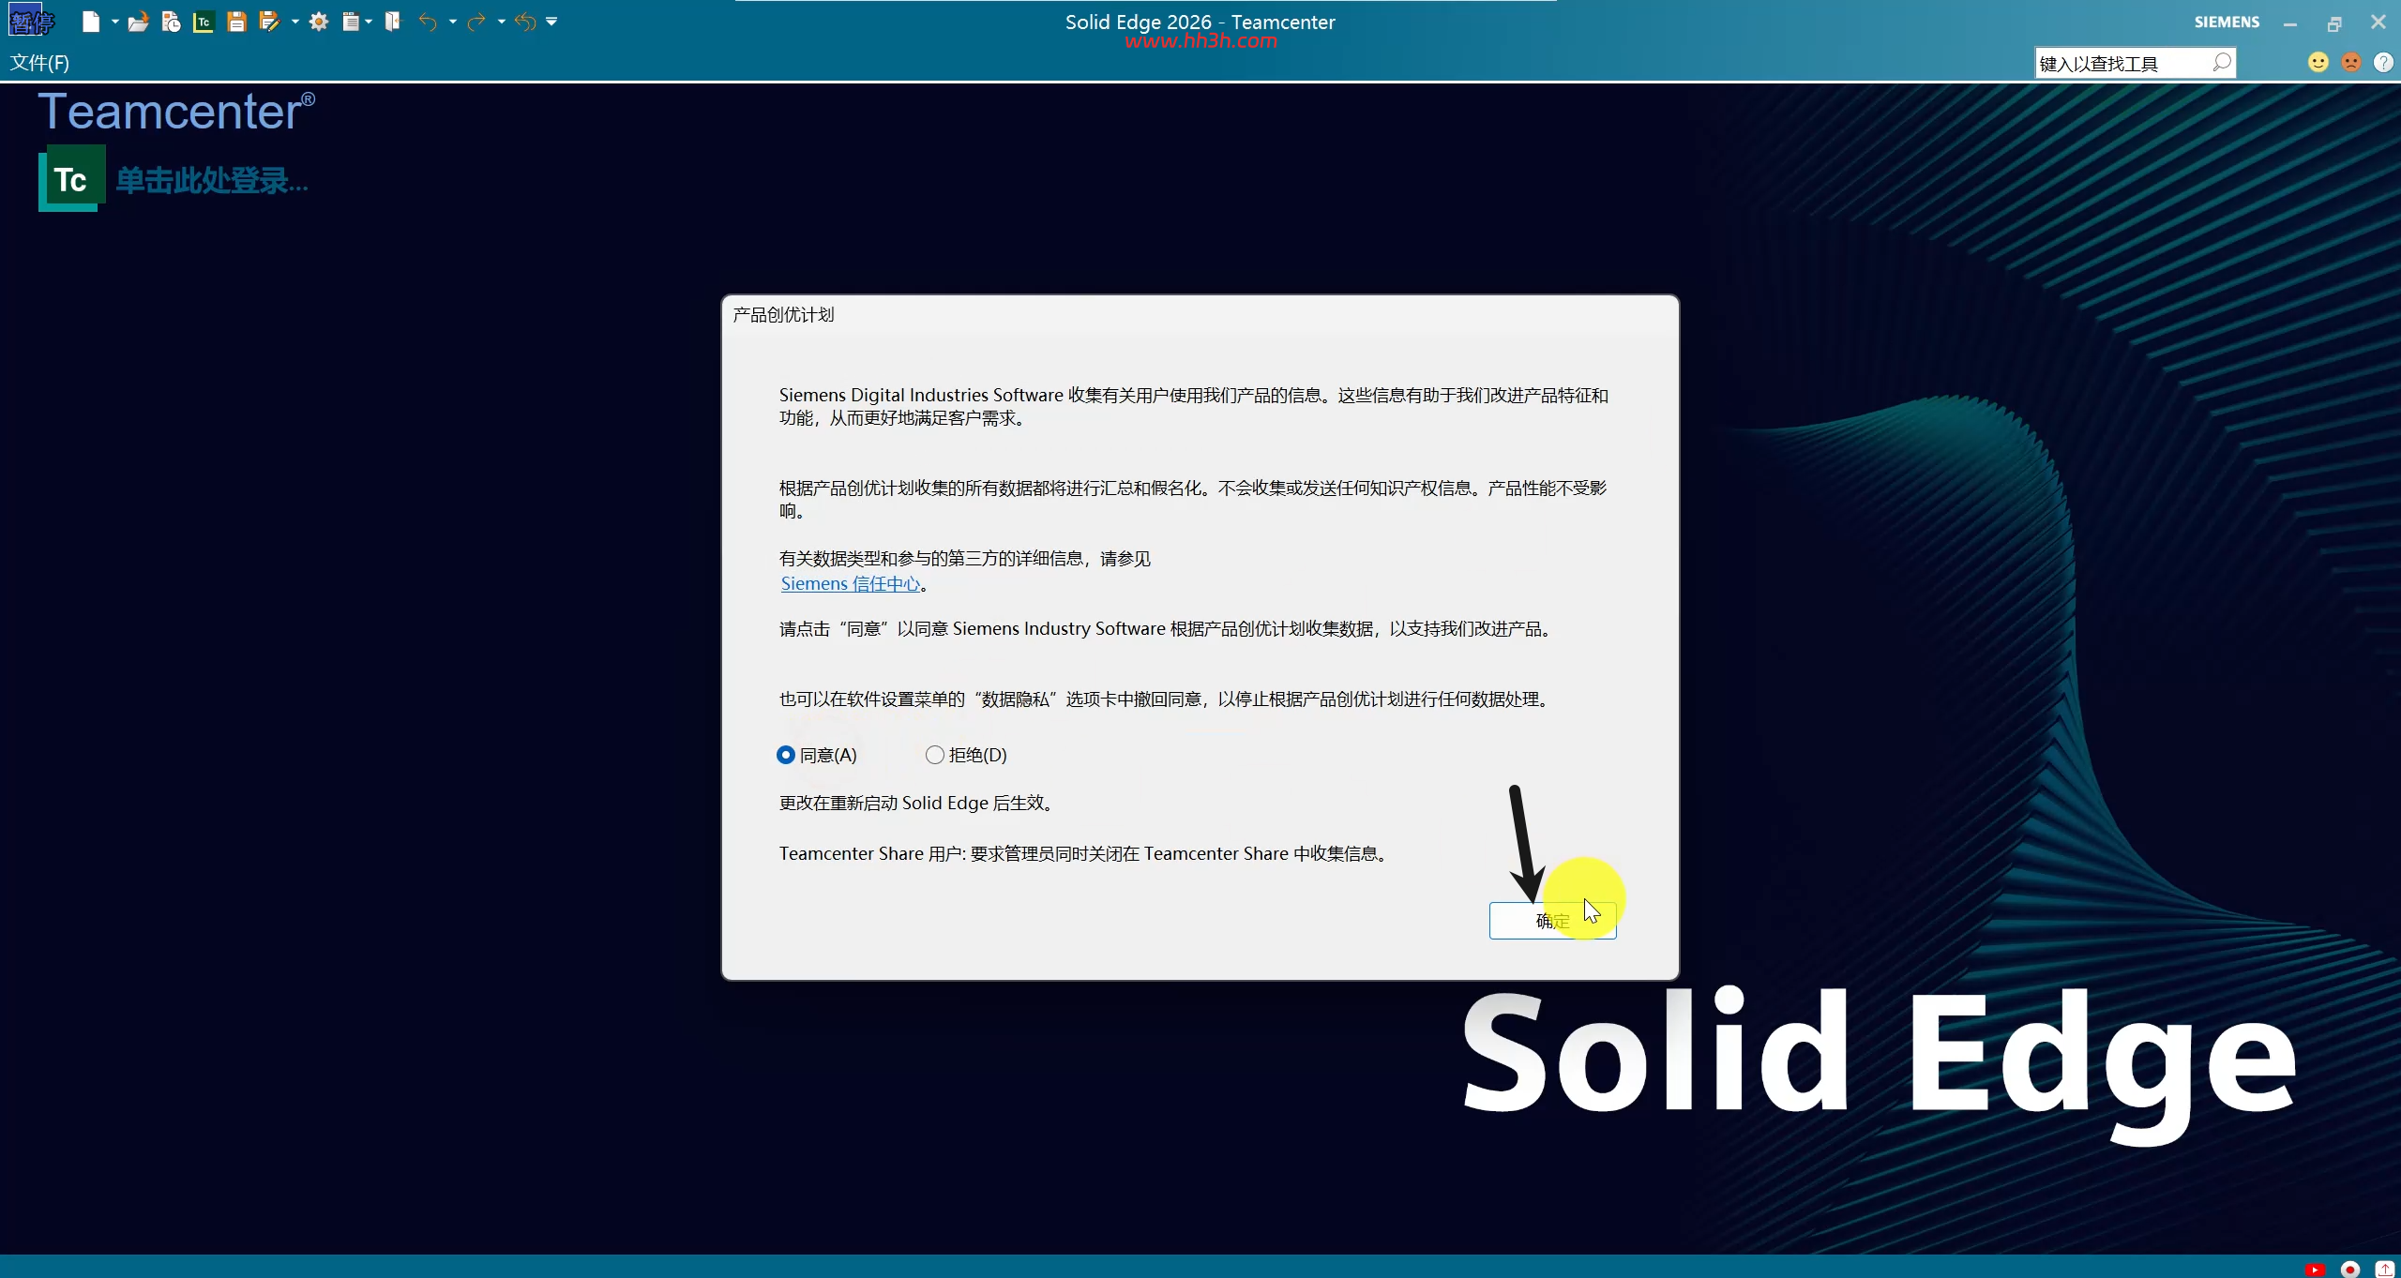Click the red record icon in status bar

[2350, 1270]
